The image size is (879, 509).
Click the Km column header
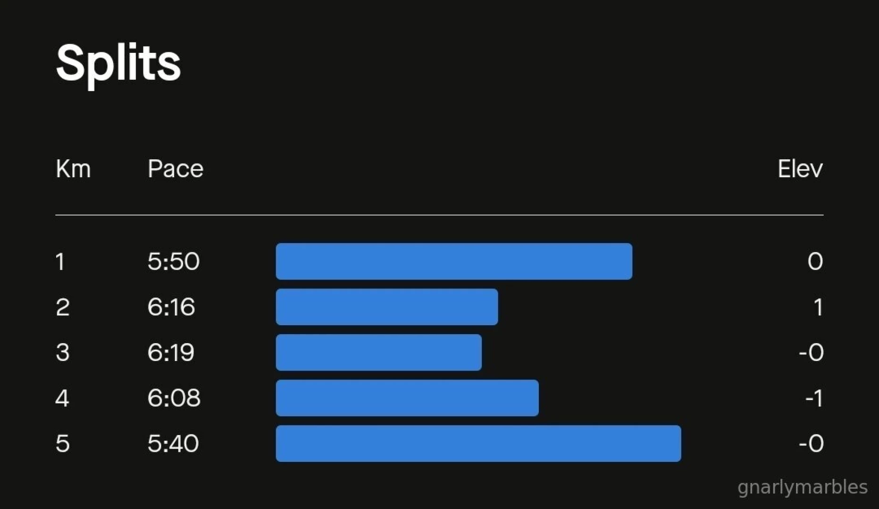pyautogui.click(x=73, y=169)
